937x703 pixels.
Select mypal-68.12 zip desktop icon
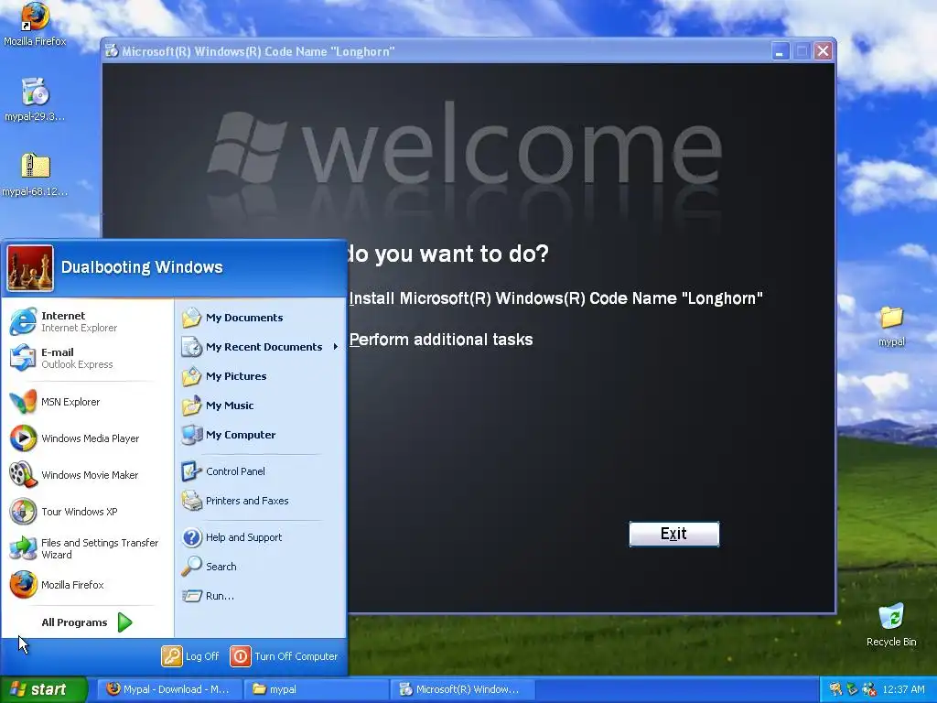(35, 175)
